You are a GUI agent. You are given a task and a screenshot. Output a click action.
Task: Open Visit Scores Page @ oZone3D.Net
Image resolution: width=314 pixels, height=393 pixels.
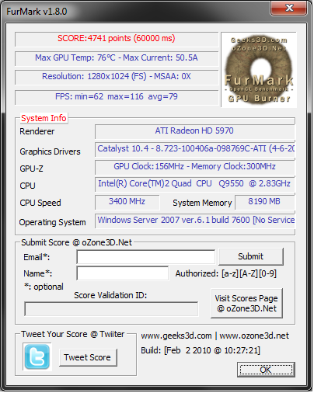(x=246, y=304)
